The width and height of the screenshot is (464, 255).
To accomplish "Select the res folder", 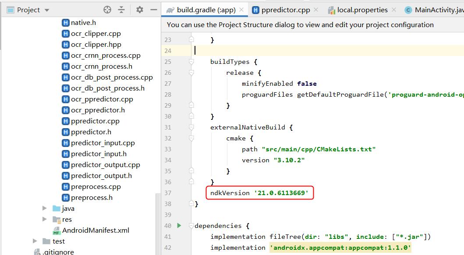I will (67, 220).
